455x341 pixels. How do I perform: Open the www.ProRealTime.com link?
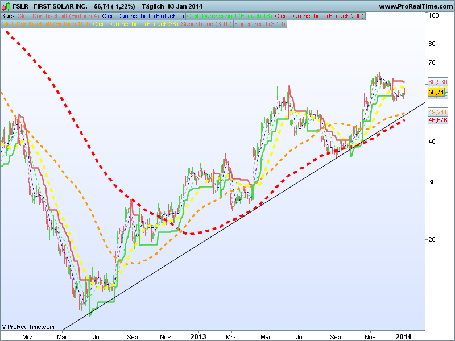[416, 6]
